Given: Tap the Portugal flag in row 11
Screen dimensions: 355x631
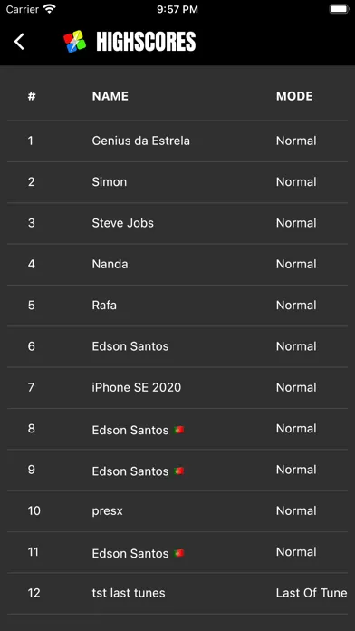Looking at the screenshot, I should [x=179, y=553].
